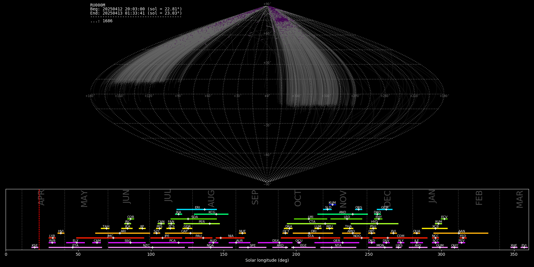This screenshot has width=534, height=267.
Task: Click the red JMC activity bar
Action: click(110, 238)
